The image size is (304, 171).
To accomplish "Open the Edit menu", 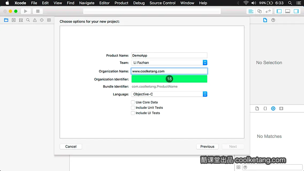I will (45, 3).
